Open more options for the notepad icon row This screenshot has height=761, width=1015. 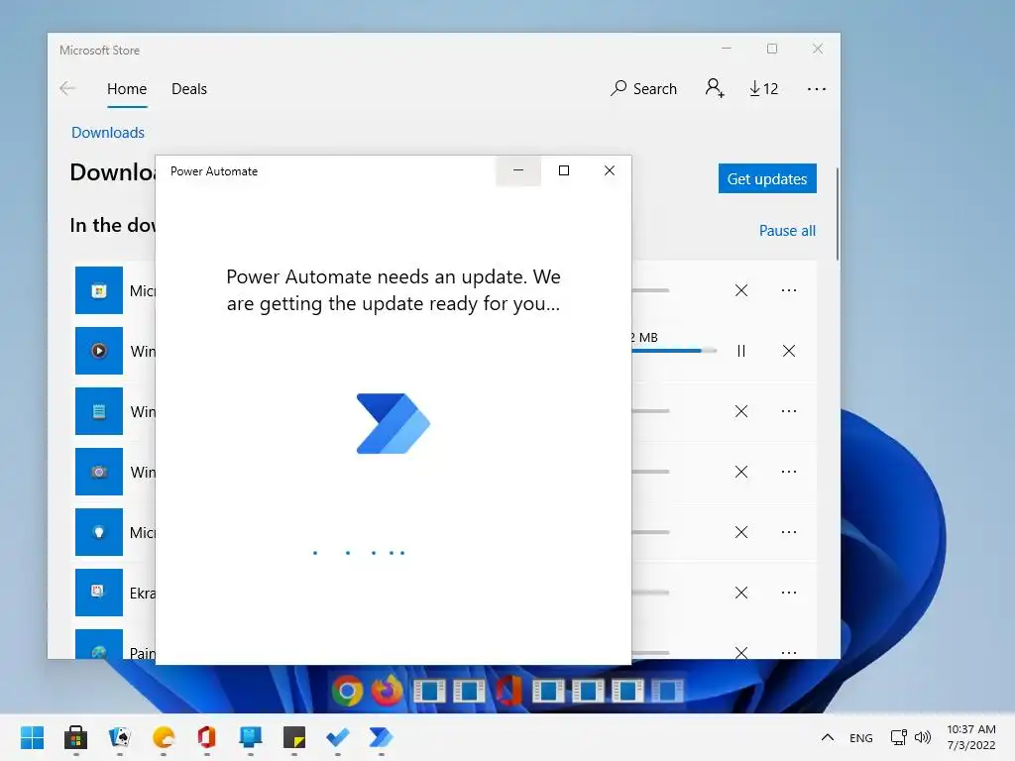click(788, 411)
